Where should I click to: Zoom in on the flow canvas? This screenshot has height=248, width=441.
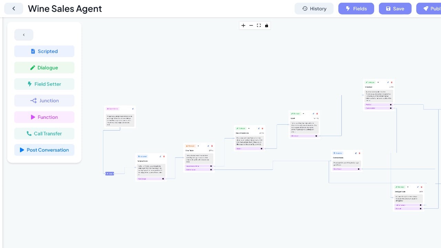coord(243,25)
